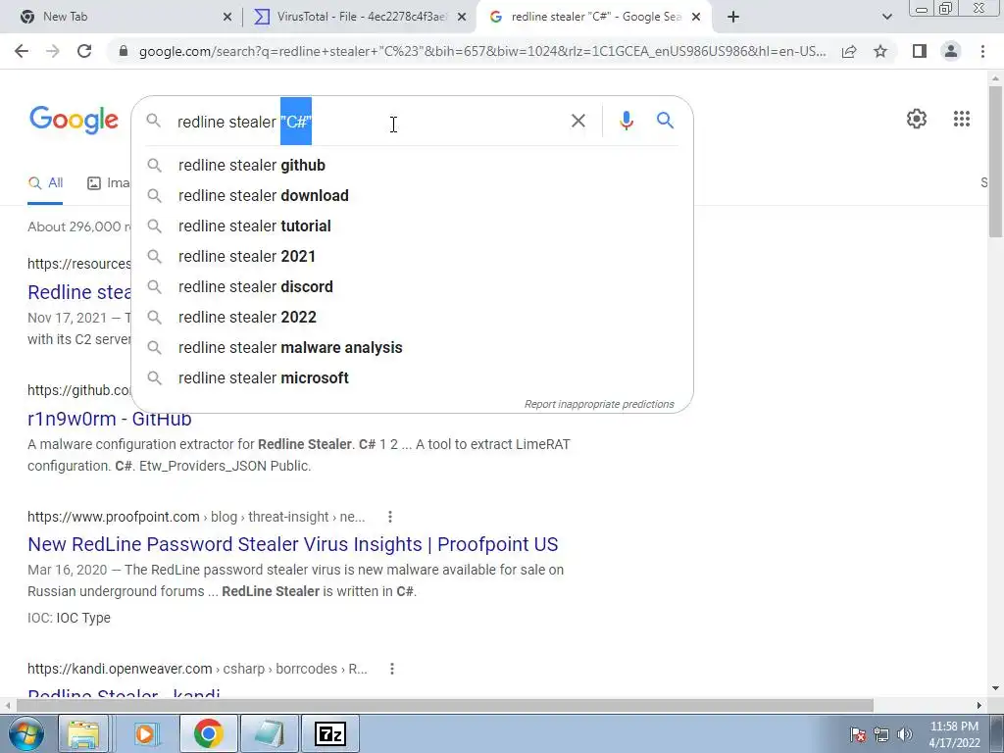Open the Redline Stealer - kandi result
This screenshot has height=753, width=1004.
[124, 694]
